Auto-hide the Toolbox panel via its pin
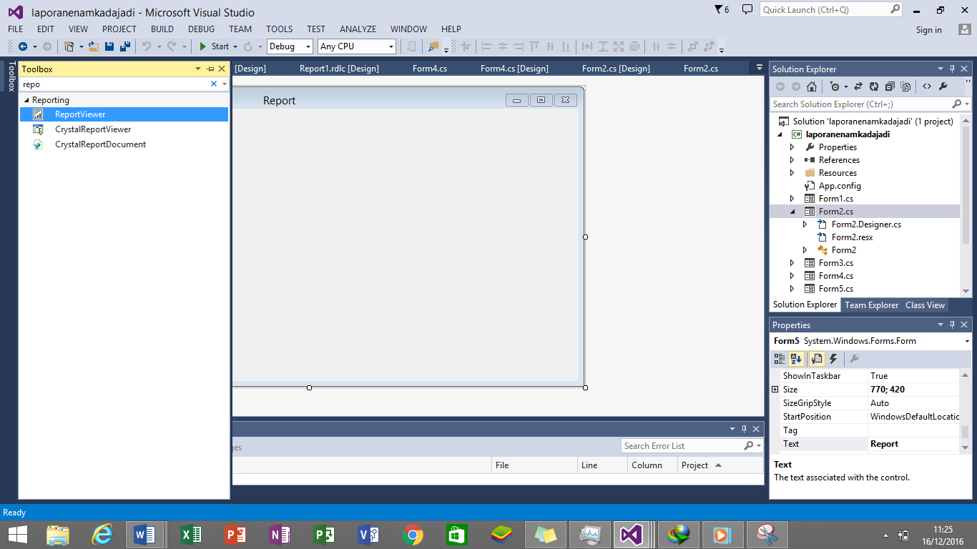 pos(208,69)
